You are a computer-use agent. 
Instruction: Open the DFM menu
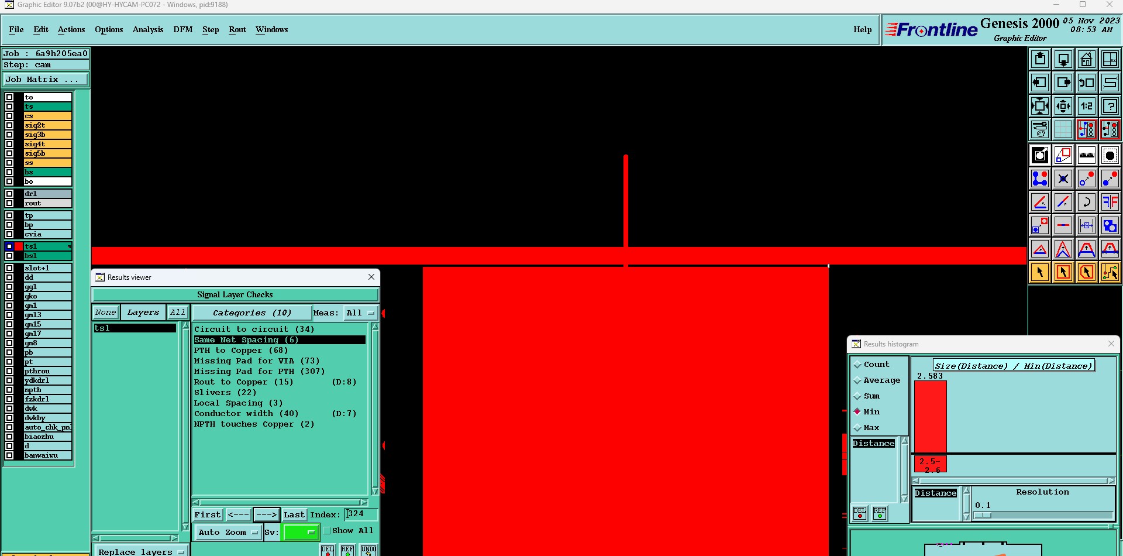(x=183, y=29)
